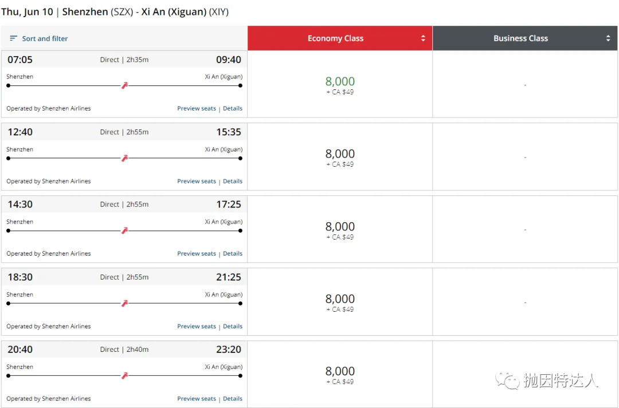The height and width of the screenshot is (408, 619).
Task: Click the airline logo on the 12:40 flight
Action: [x=124, y=158]
